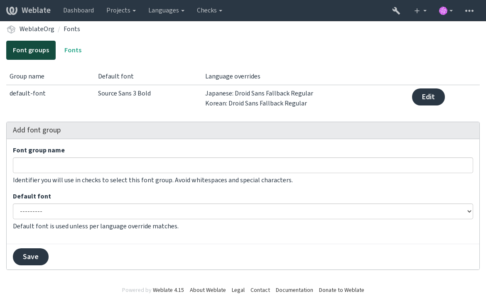Open Weblate 4.15 footer link
This screenshot has height=306, width=486.
pos(168,290)
